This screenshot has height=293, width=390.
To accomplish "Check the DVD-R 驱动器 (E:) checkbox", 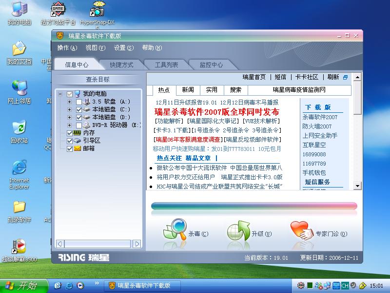I will click(x=79, y=125).
